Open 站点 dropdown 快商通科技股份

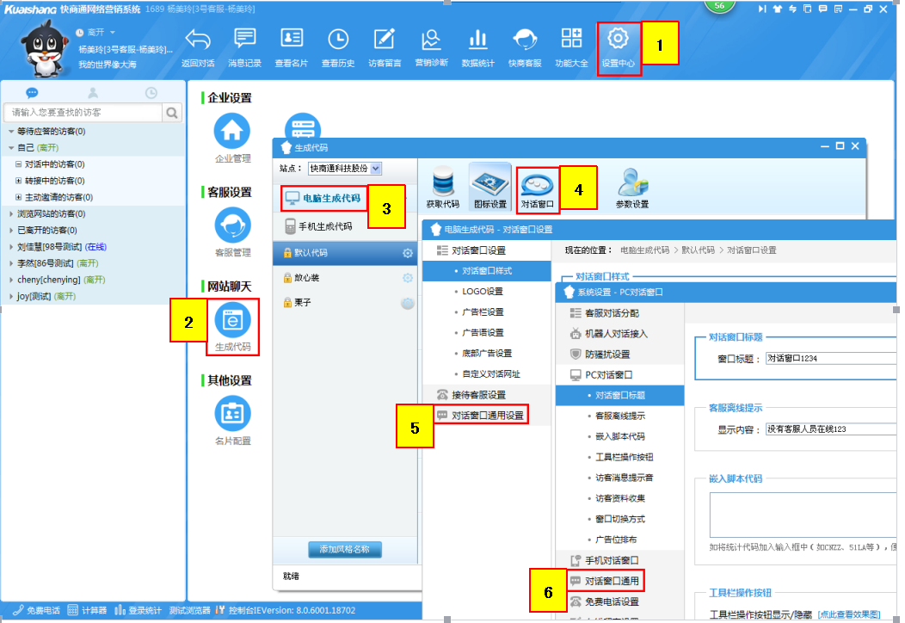point(345,169)
